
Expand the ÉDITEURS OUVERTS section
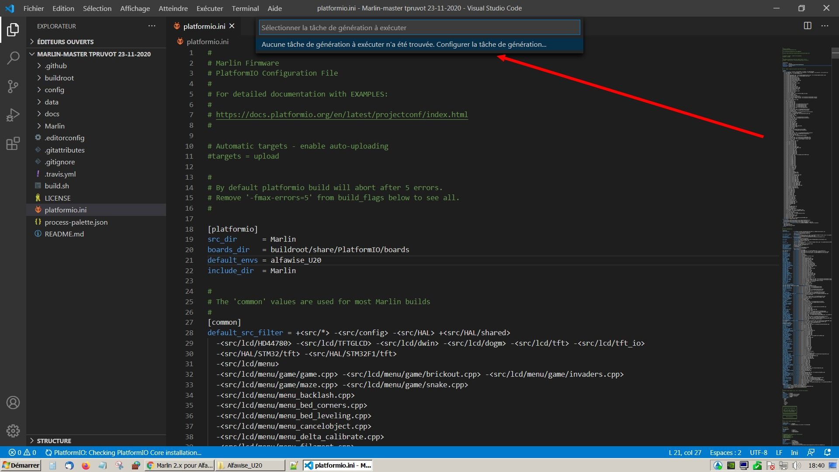tap(96, 42)
